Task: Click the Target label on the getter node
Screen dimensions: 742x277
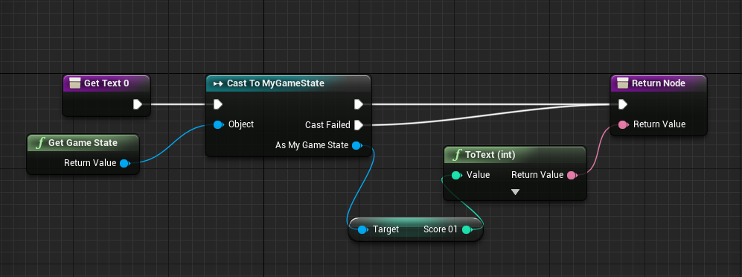Action: pyautogui.click(x=386, y=229)
